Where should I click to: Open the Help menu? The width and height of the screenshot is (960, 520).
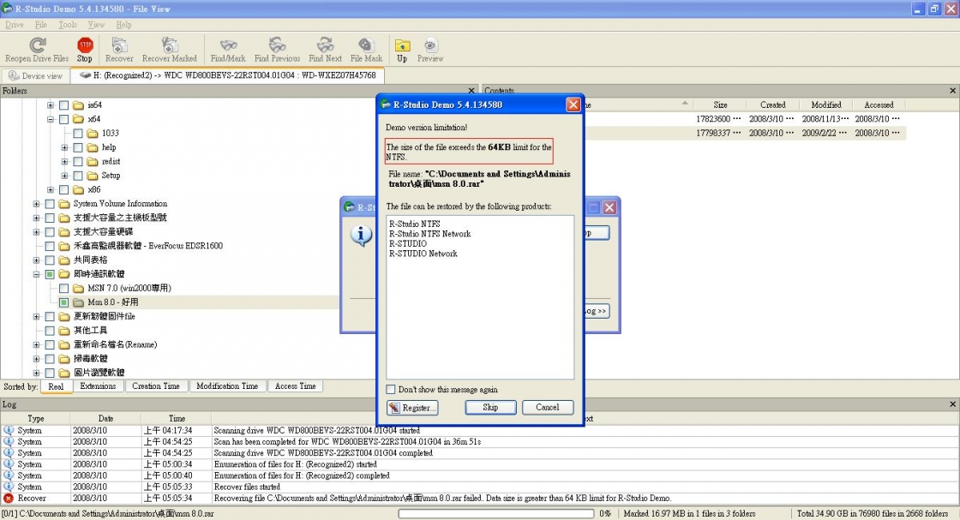coord(123,25)
